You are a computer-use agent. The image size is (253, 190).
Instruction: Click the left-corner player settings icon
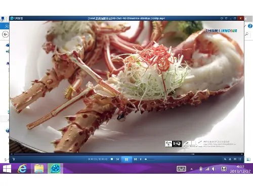(x=14, y=159)
